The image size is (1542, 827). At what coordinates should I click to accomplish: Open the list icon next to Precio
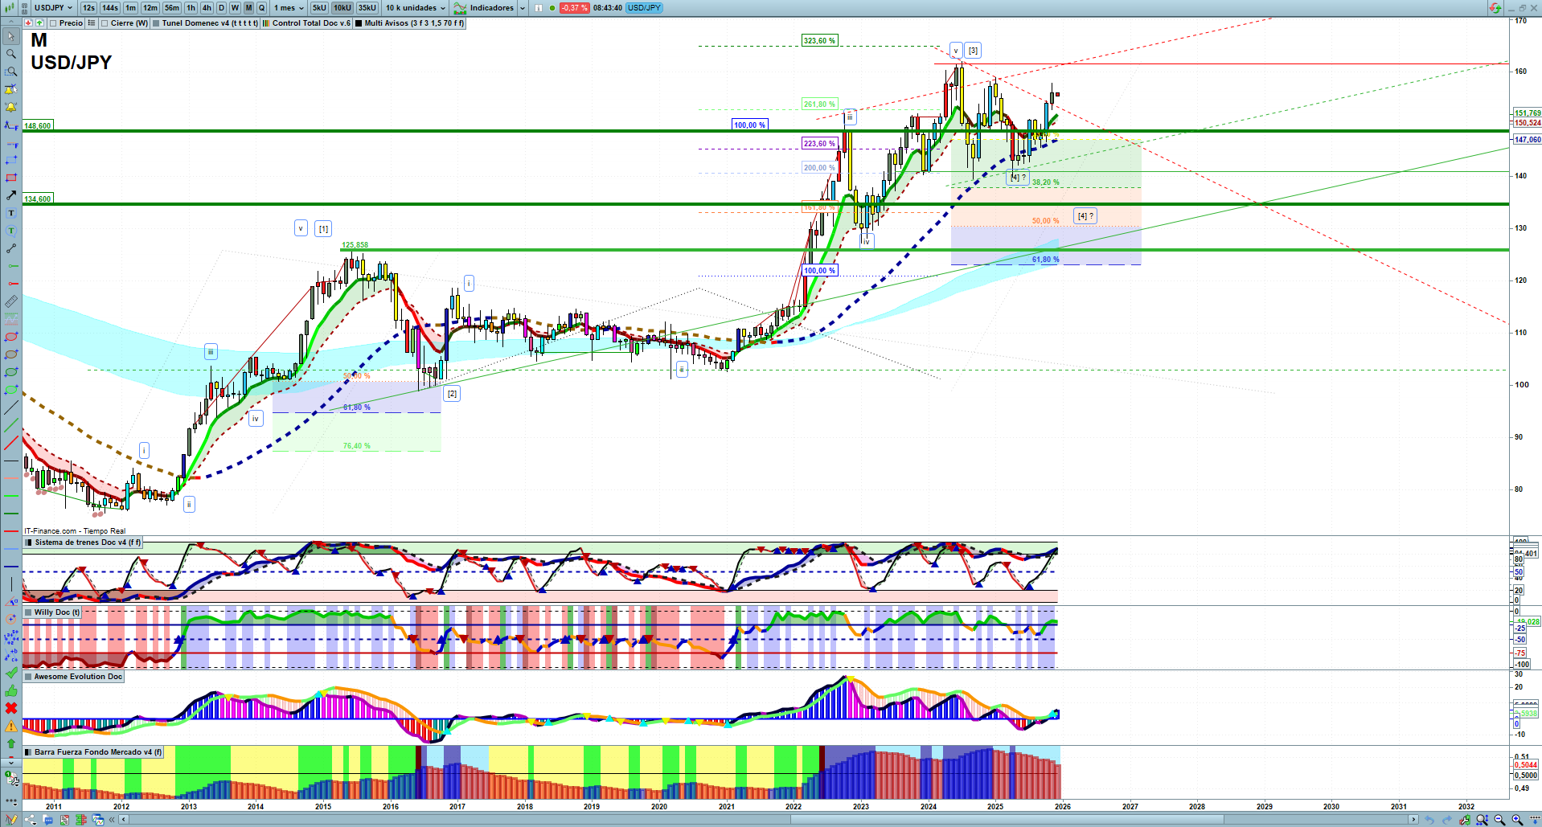(x=92, y=23)
